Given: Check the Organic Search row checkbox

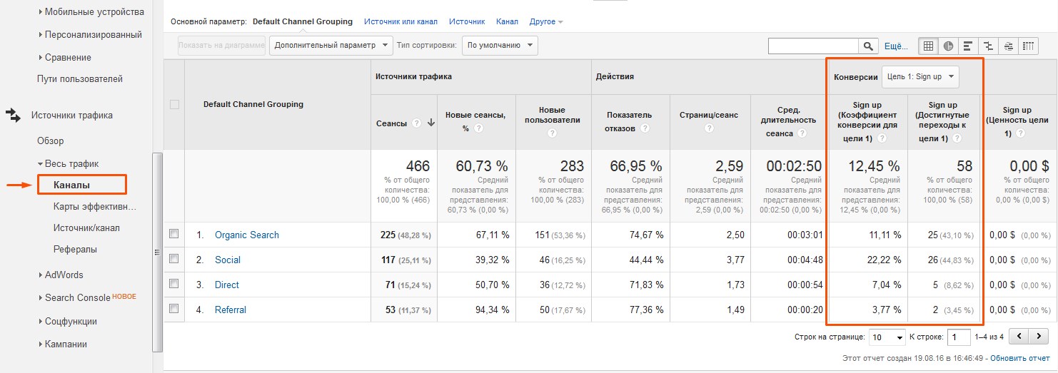Looking at the screenshot, I should [x=174, y=234].
